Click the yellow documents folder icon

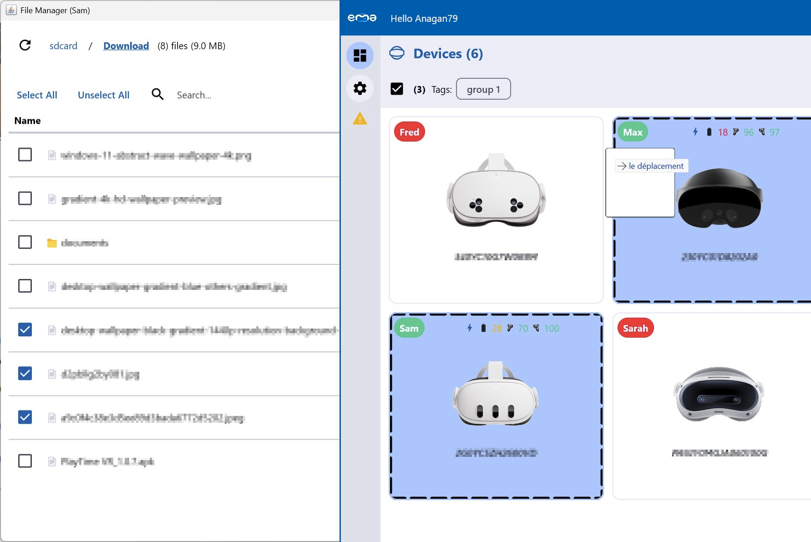[x=52, y=243]
